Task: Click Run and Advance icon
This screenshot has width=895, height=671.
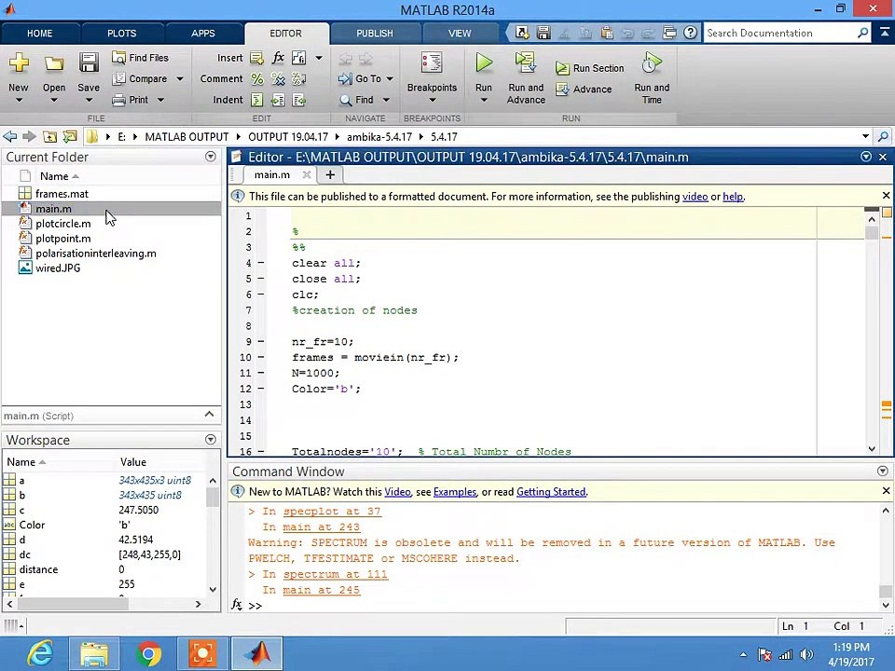Action: click(525, 62)
